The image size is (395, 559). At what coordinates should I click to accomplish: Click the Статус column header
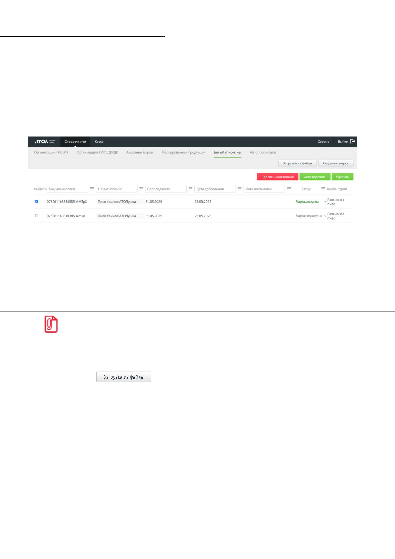point(306,189)
